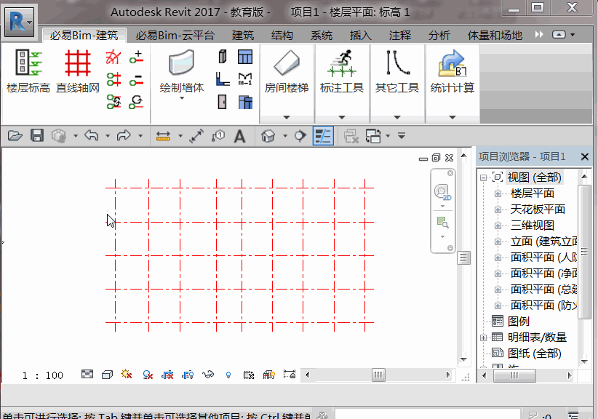Select the text tool A icon
This screenshot has height=419, width=598.
tap(239, 136)
